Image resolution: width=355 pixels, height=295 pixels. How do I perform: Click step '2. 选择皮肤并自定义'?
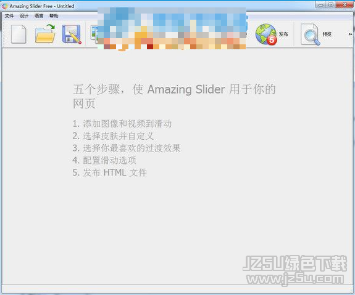pos(113,136)
